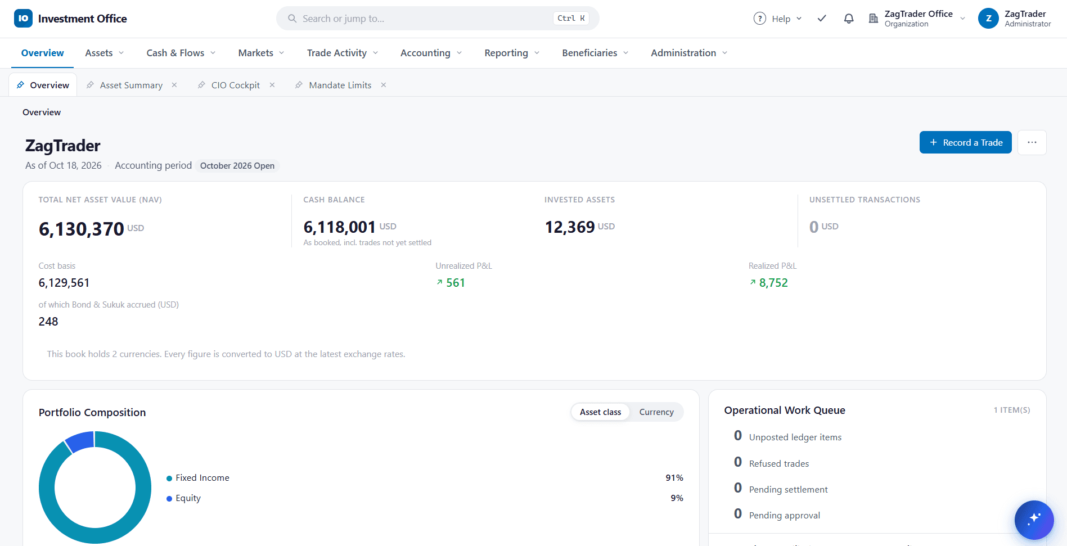The height and width of the screenshot is (546, 1067).
Task: Click Refused trades queue entry
Action: (772, 463)
